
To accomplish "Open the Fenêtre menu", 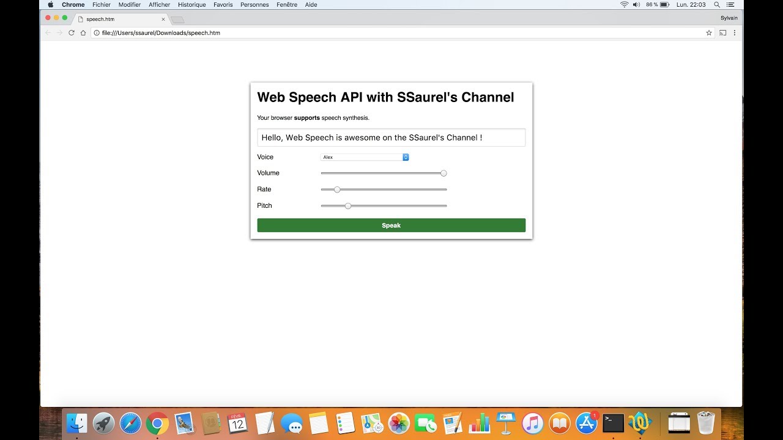I will point(287,4).
